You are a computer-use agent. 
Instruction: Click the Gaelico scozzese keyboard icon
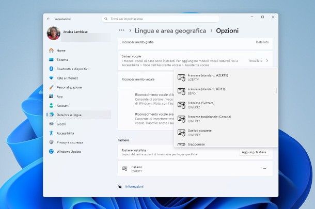pyautogui.click(x=181, y=133)
